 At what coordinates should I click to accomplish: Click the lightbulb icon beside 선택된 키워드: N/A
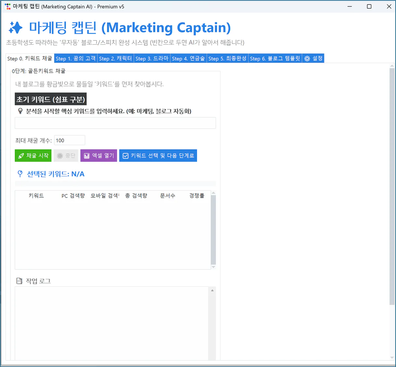(x=20, y=174)
